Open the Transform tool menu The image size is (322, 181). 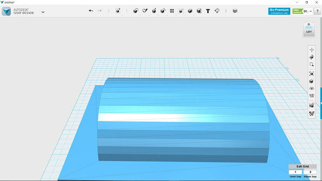[118, 11]
